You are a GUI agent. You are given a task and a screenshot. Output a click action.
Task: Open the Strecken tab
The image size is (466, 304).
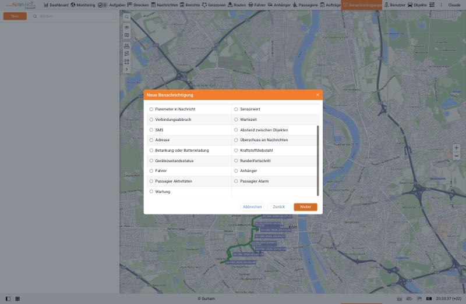[x=138, y=5]
